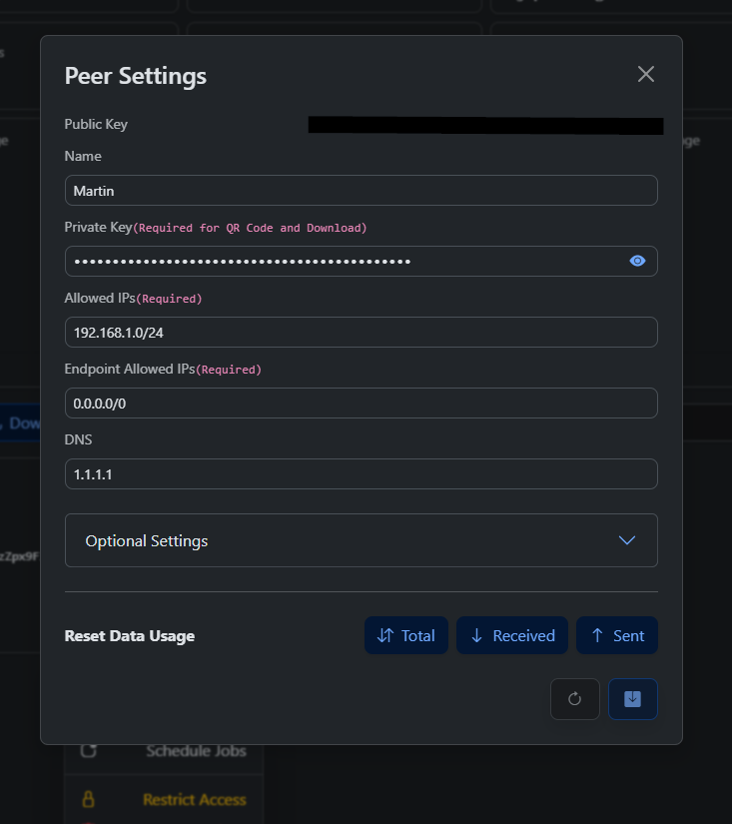Click the save peer icon button

click(x=632, y=699)
